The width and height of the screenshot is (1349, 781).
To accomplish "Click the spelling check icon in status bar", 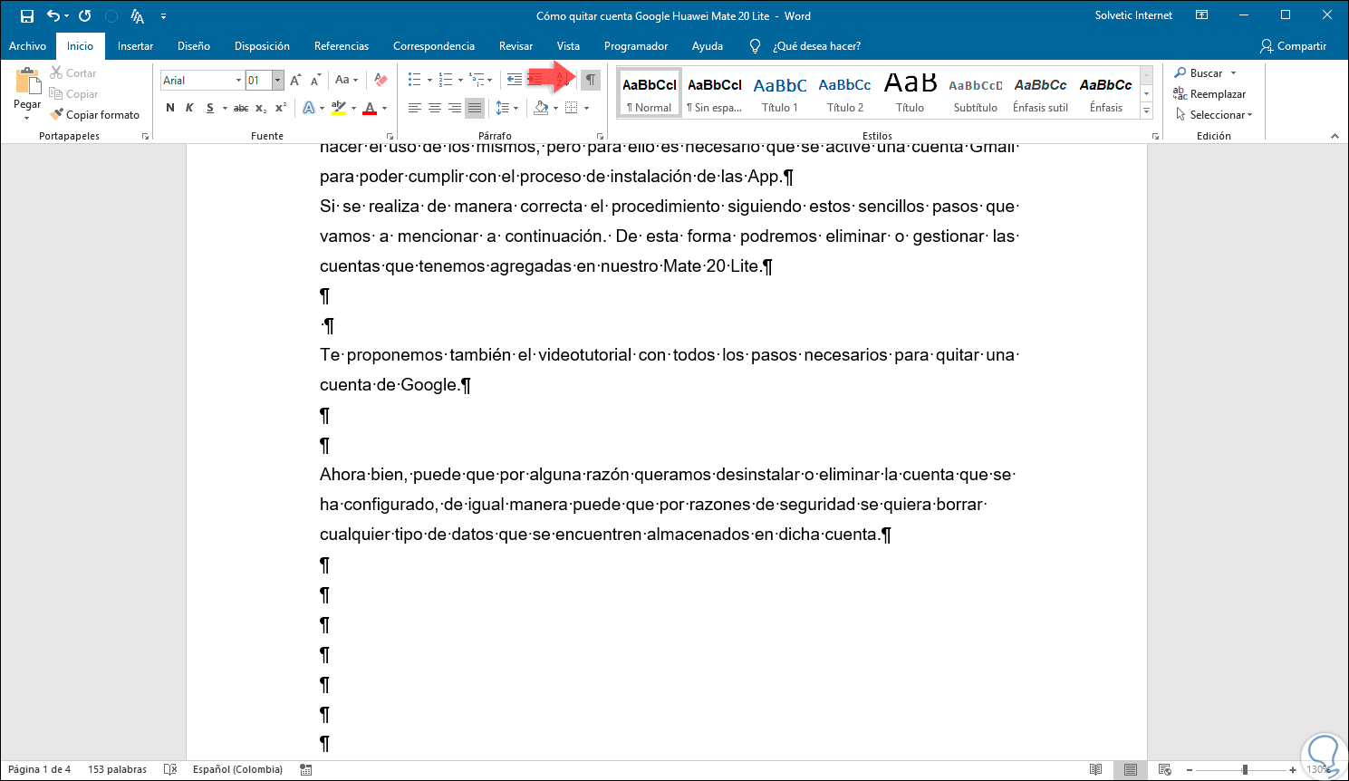I will click(170, 769).
